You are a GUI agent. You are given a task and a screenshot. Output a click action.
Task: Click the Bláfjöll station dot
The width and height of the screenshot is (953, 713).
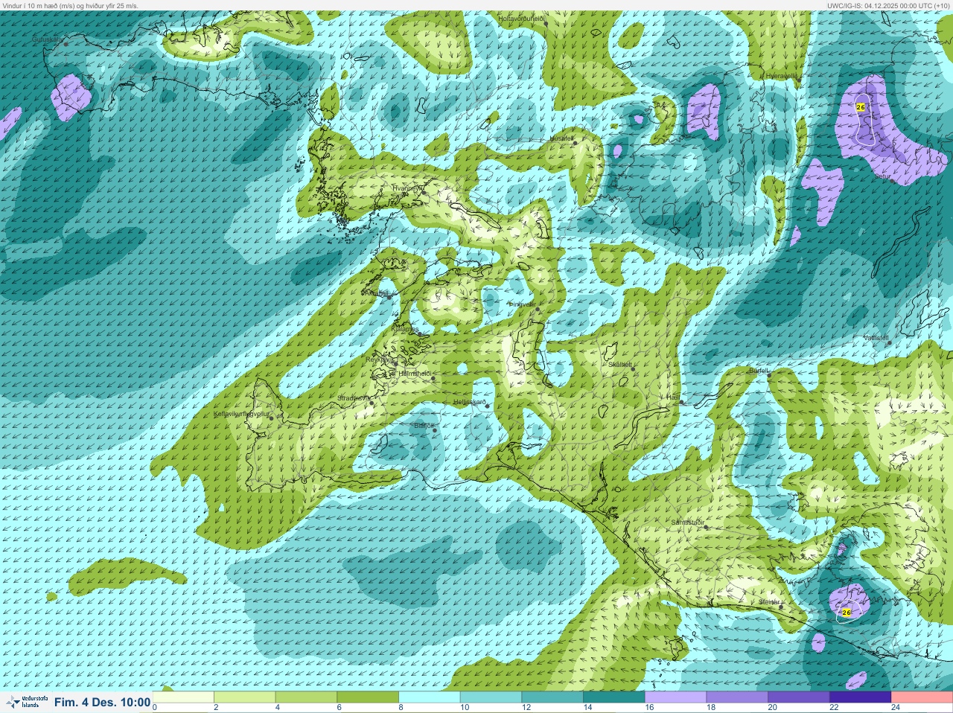click(x=435, y=430)
